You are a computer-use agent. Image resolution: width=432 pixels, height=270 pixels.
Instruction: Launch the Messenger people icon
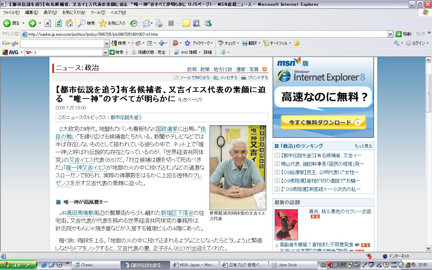(208, 23)
